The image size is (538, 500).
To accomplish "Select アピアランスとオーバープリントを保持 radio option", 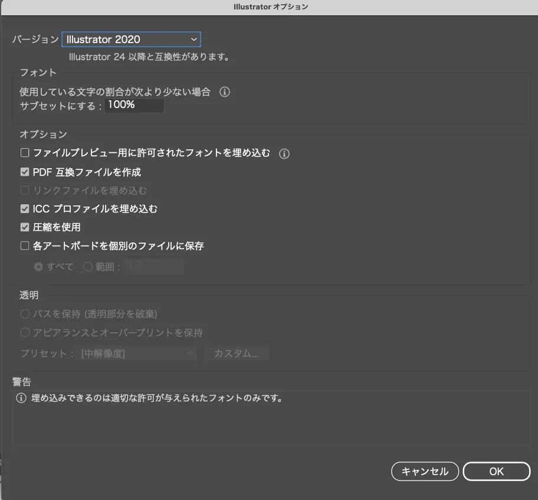I will (25, 332).
